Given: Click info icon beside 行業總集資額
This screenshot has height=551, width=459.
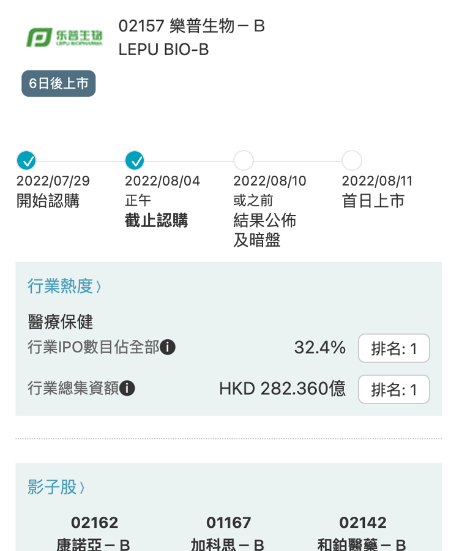Looking at the screenshot, I should click(127, 388).
